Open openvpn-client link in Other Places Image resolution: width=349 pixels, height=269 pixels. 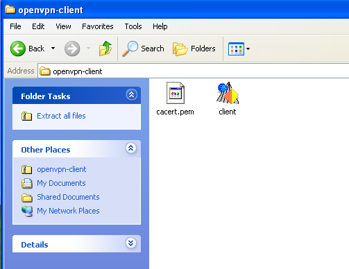[x=62, y=169]
